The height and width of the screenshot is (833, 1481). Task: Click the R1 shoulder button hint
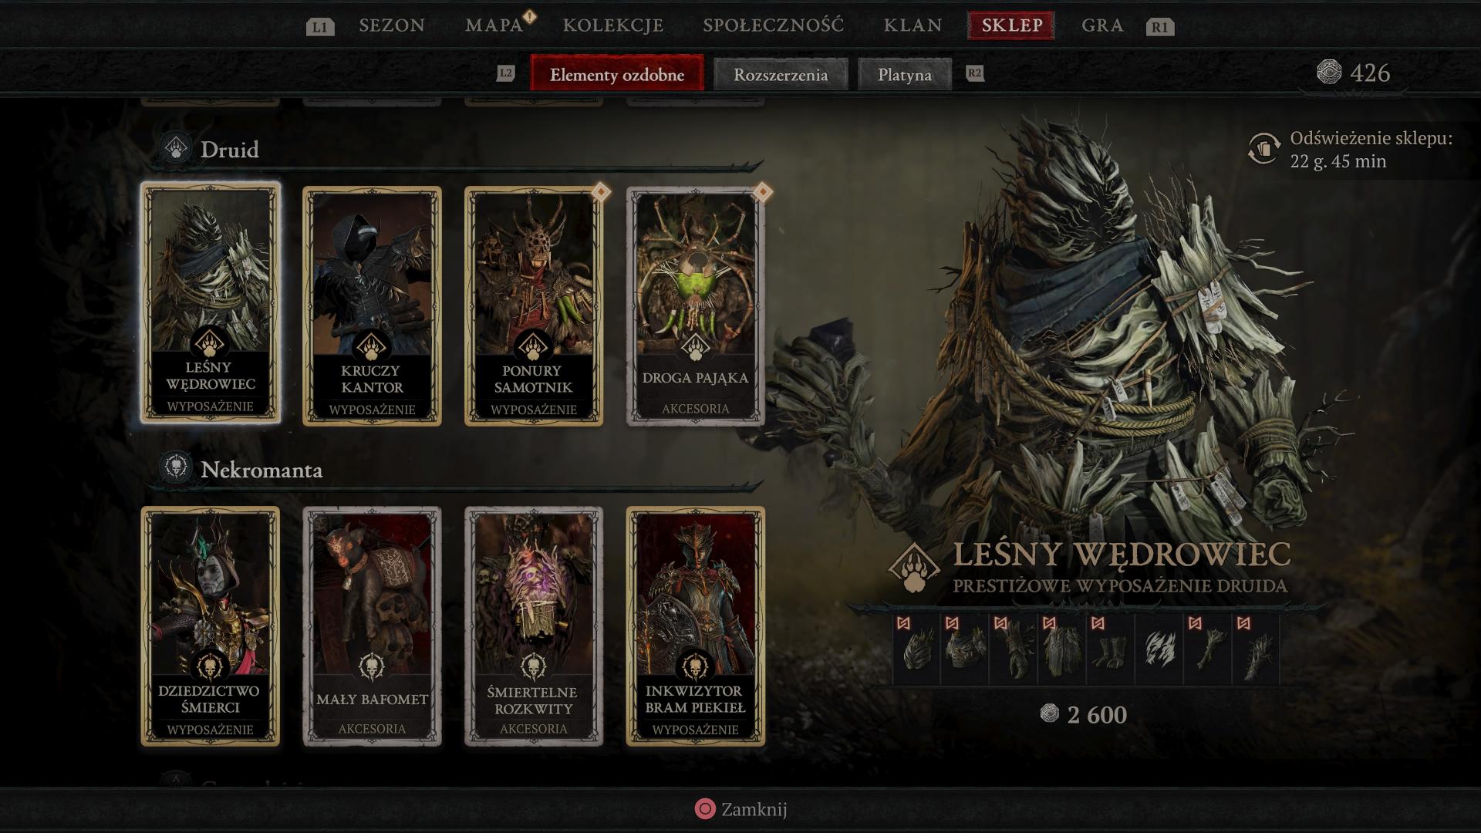click(1160, 27)
